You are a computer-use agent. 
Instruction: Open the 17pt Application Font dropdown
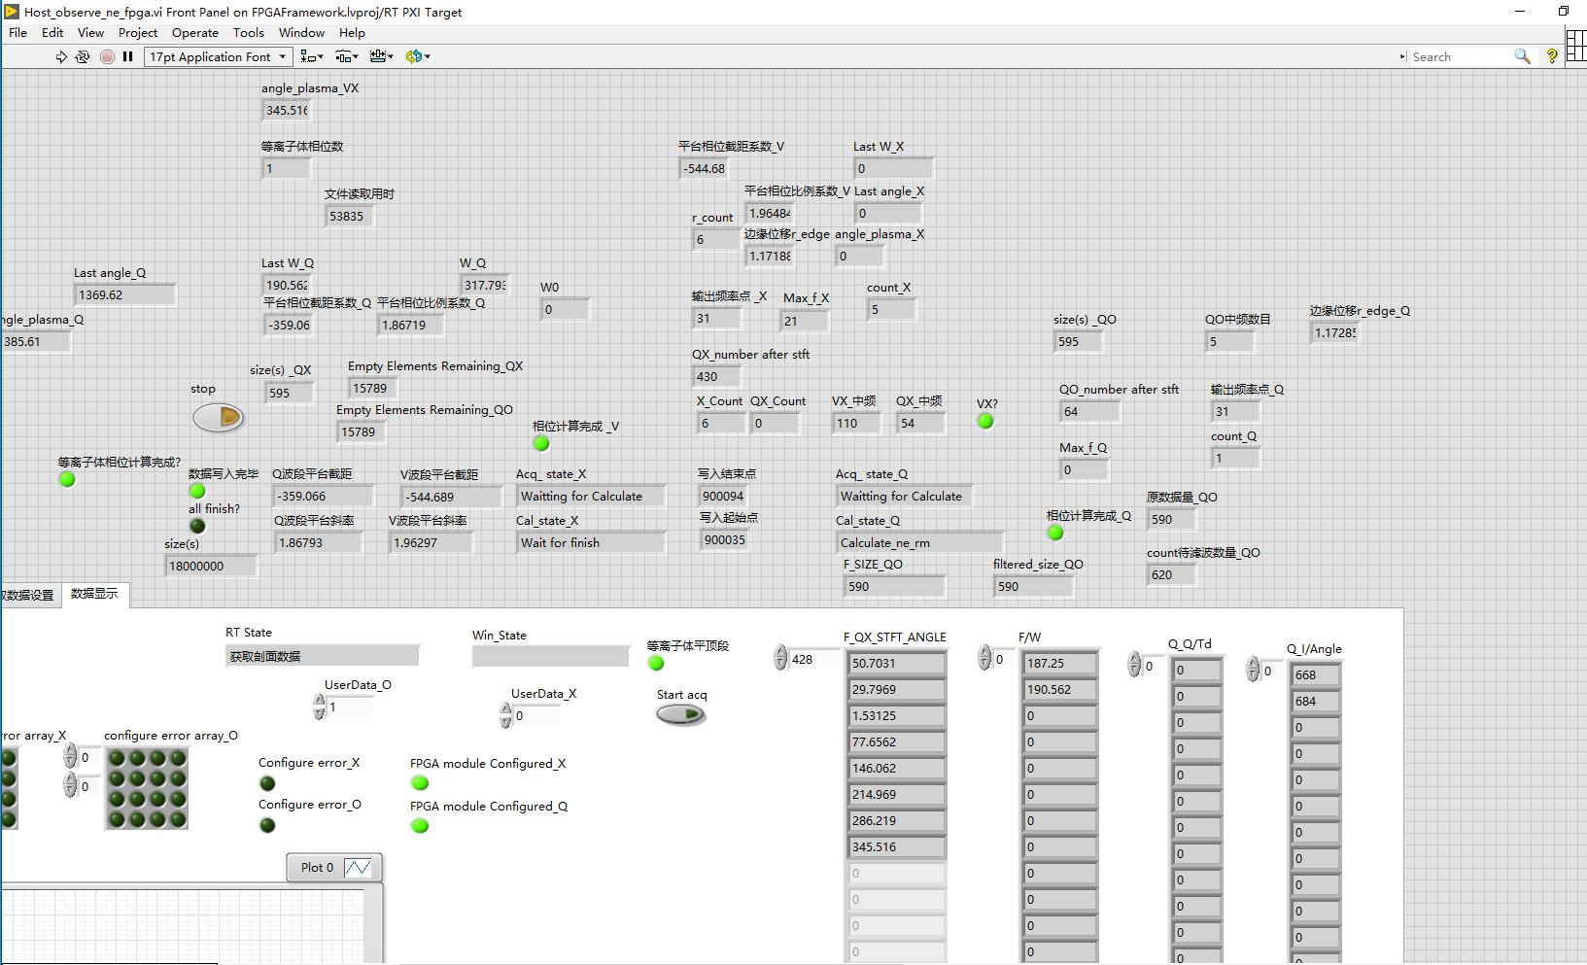pos(218,57)
